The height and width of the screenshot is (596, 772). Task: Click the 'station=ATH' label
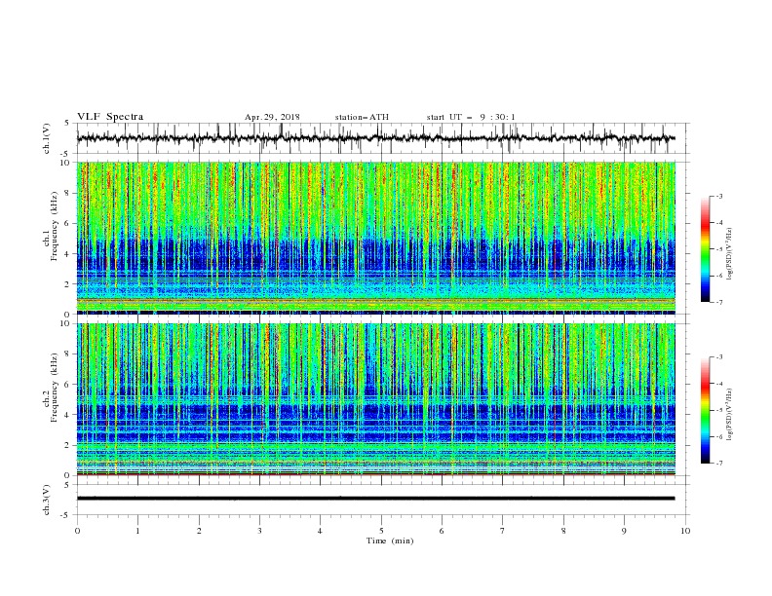(362, 117)
